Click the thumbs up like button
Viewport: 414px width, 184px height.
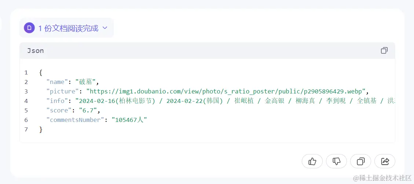tap(312, 161)
